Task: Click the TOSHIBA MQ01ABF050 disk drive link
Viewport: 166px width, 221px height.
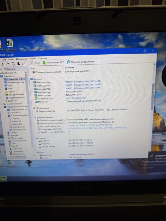Action: pyautogui.click(x=90, y=125)
